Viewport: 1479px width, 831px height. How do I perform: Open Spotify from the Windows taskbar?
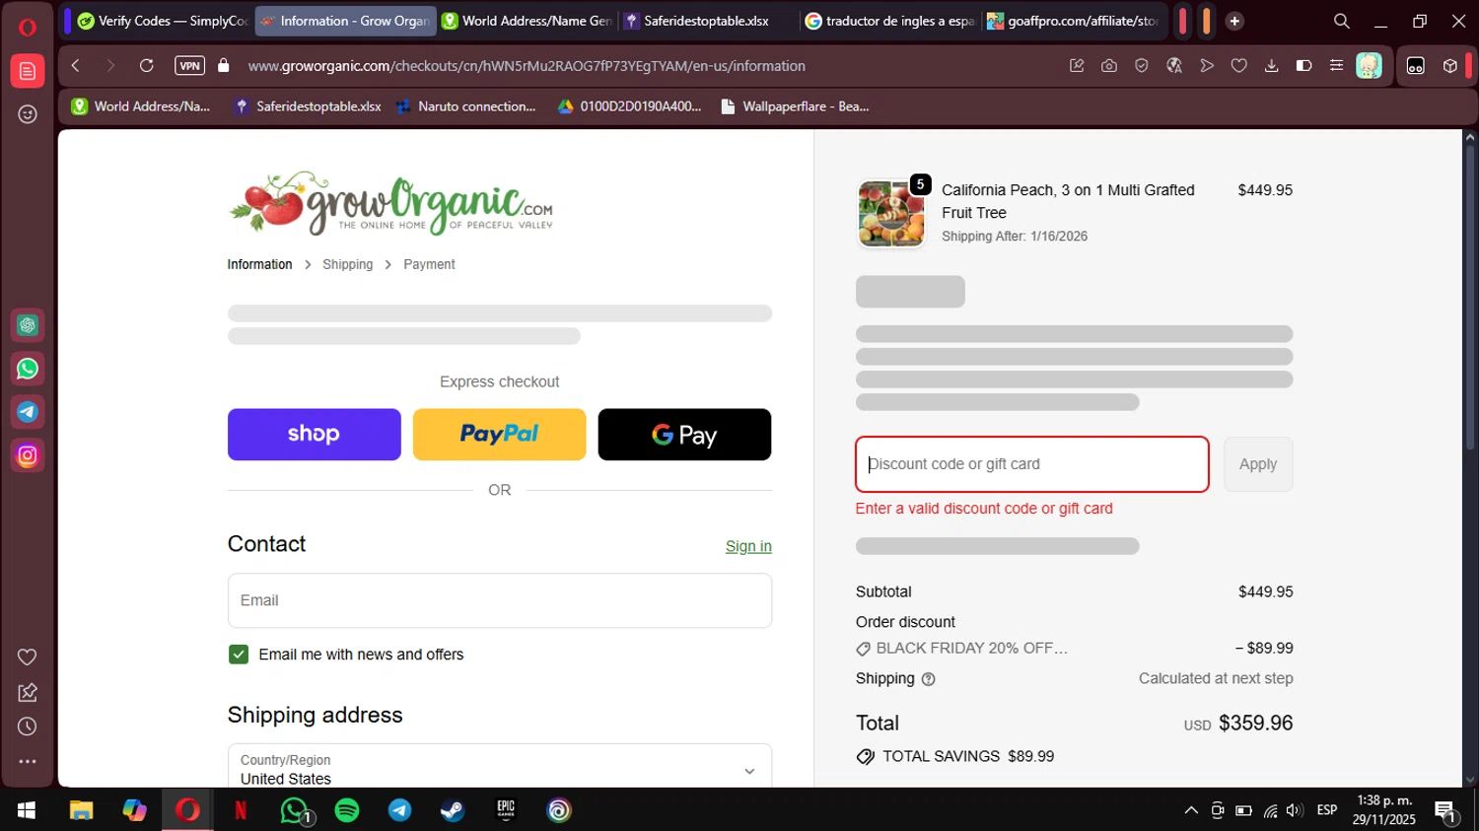(347, 810)
